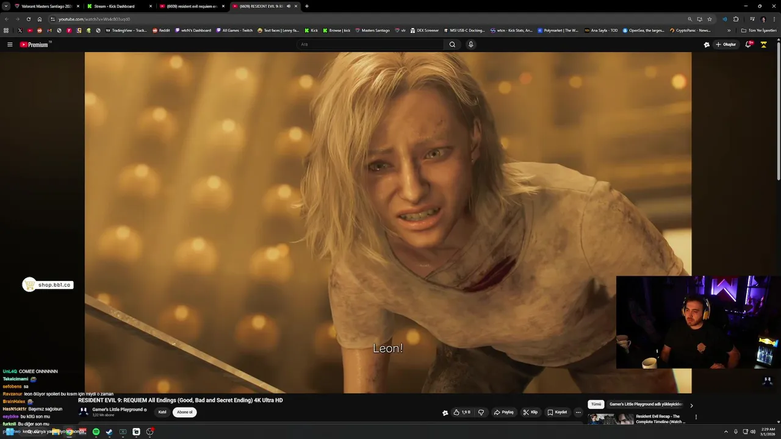Mute the playing RESIDENT EVIL 9 tab audio icon
This screenshot has height=439, width=781.
pos(288,6)
